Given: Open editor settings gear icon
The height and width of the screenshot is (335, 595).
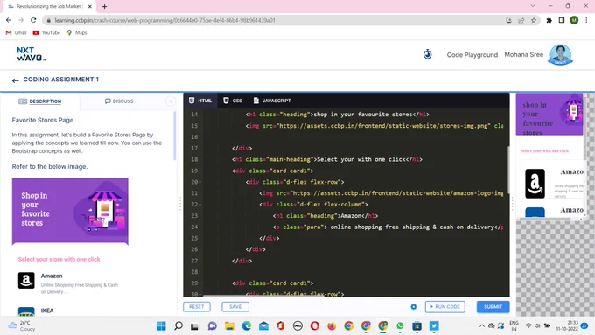Looking at the screenshot, I should pyautogui.click(x=414, y=306).
